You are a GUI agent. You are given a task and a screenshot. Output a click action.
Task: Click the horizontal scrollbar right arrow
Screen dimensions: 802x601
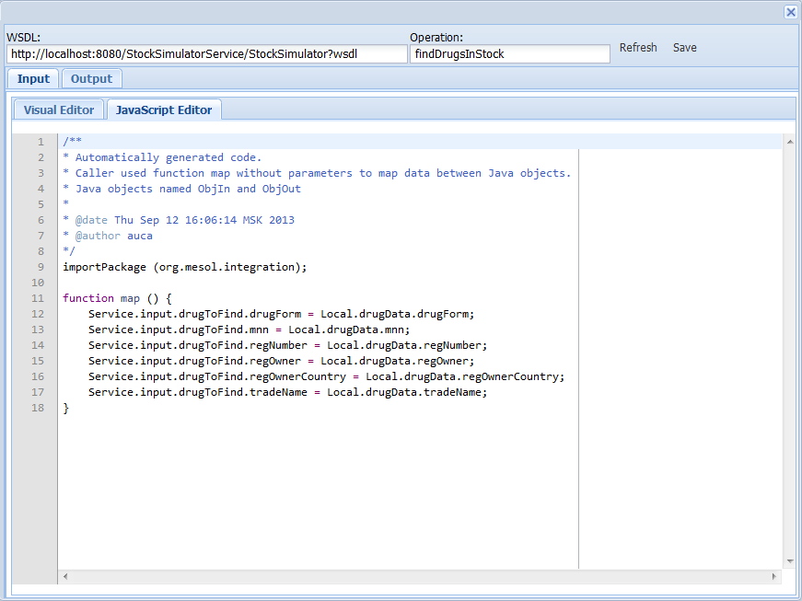tap(773, 576)
